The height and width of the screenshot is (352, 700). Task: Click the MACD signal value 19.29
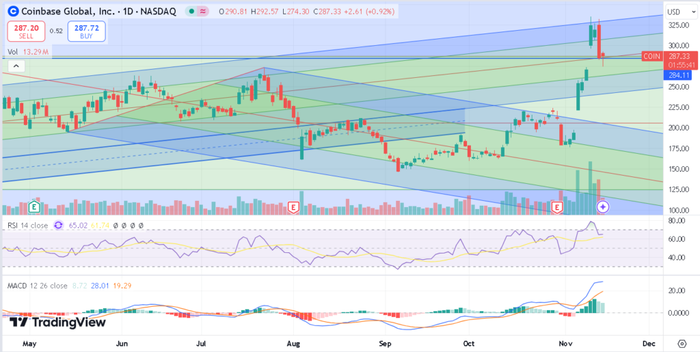(122, 286)
